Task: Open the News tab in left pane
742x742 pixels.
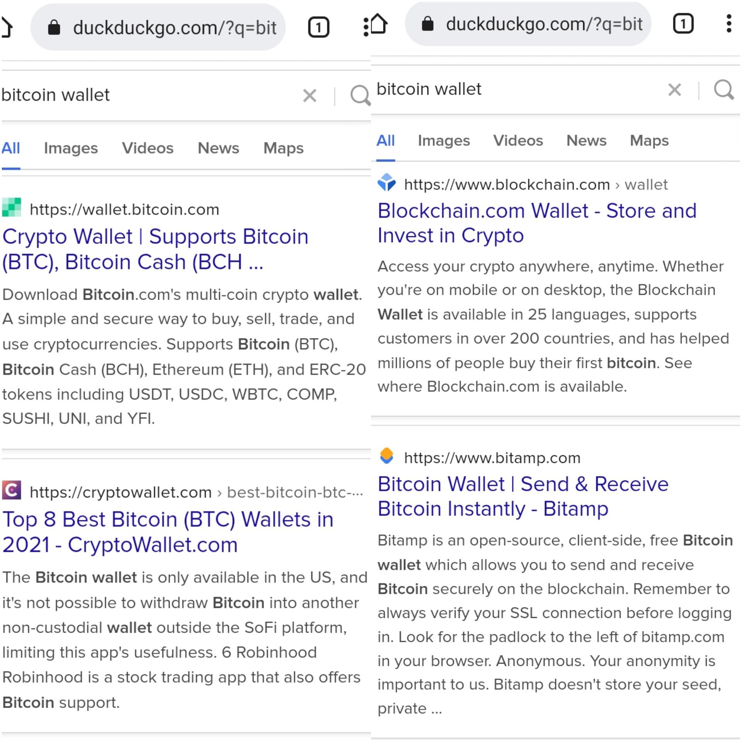Action: [x=218, y=148]
